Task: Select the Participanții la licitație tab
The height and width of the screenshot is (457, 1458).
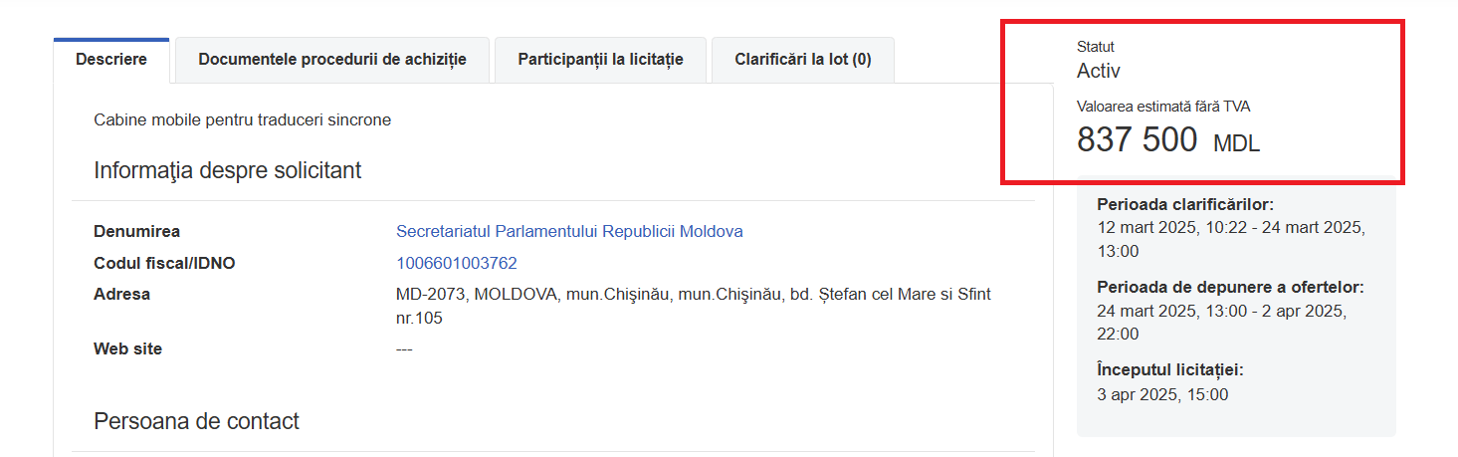Action: (600, 60)
